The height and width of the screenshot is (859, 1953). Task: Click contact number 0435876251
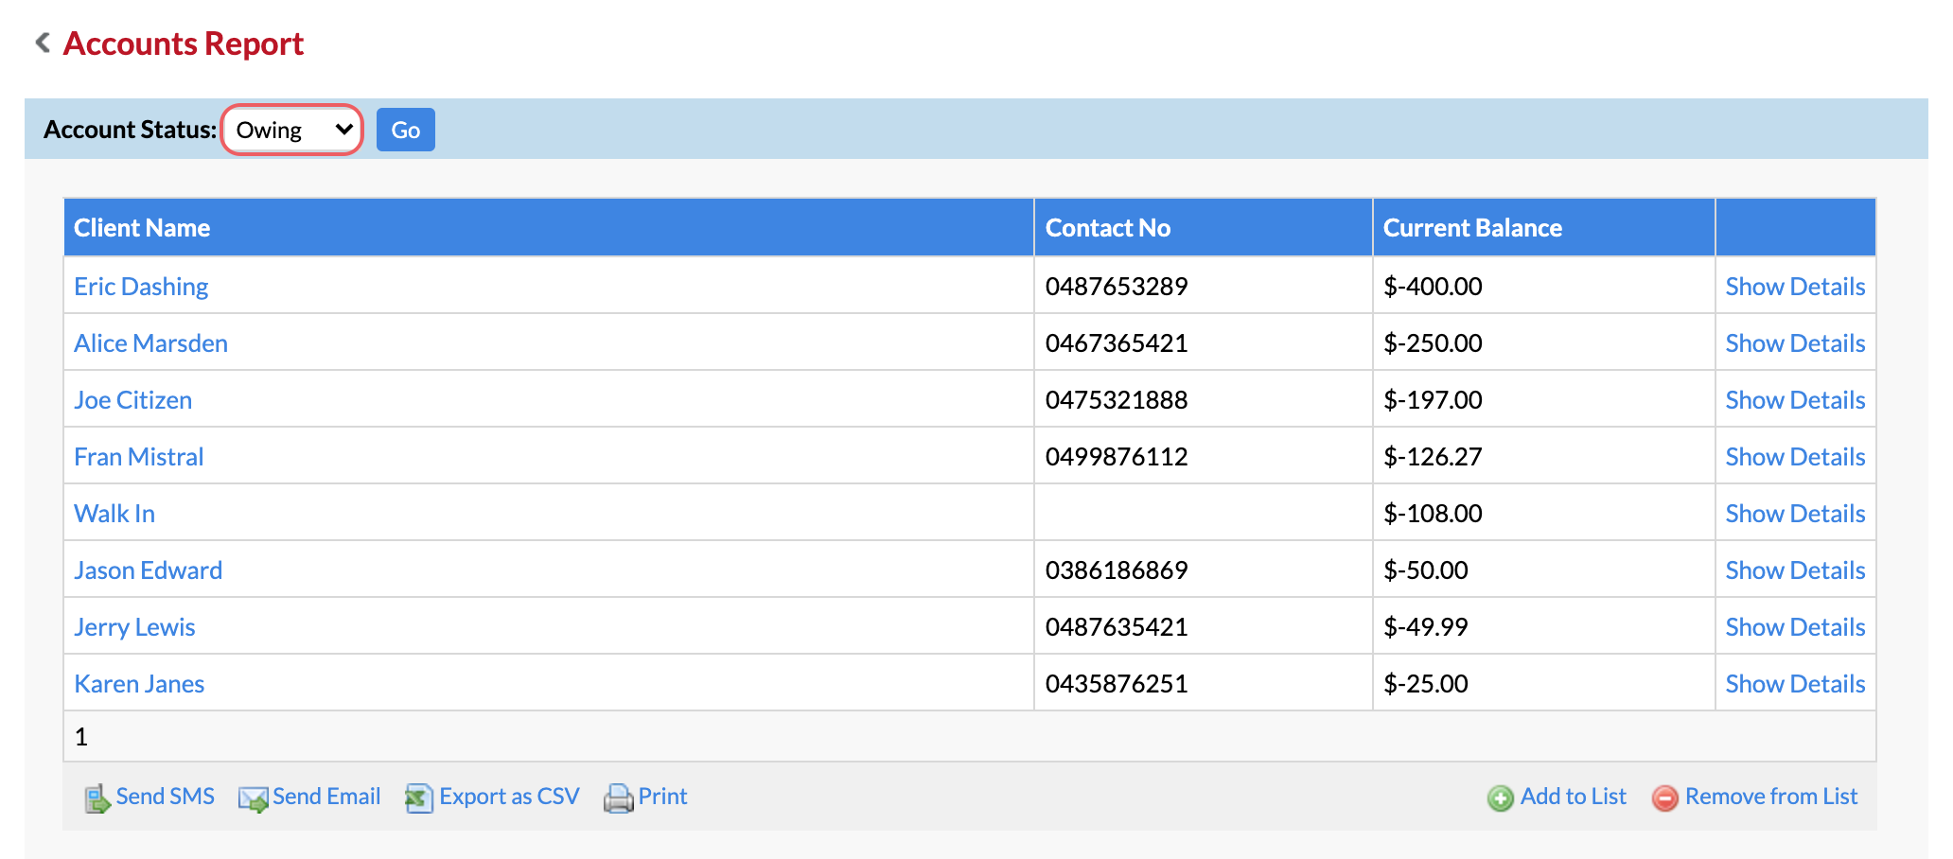[x=1117, y=684]
